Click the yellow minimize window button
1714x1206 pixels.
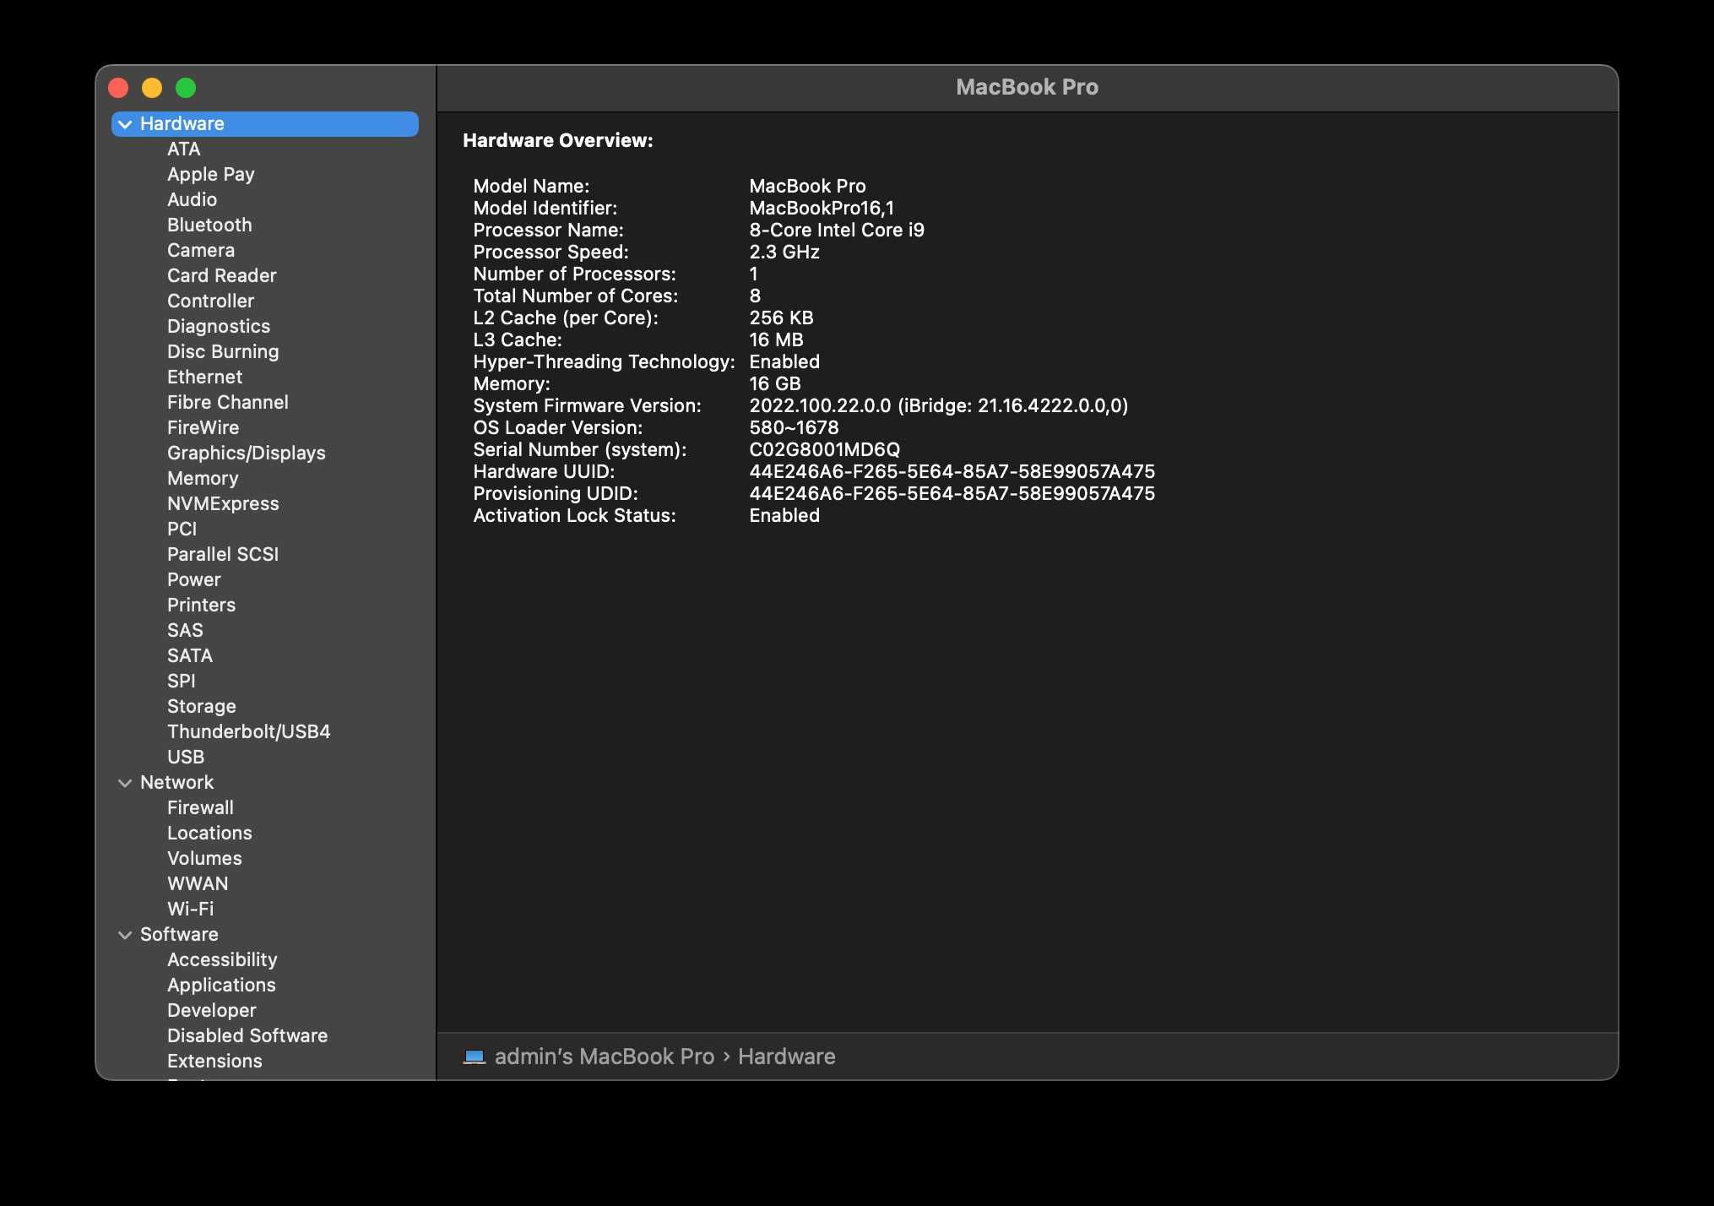152,88
